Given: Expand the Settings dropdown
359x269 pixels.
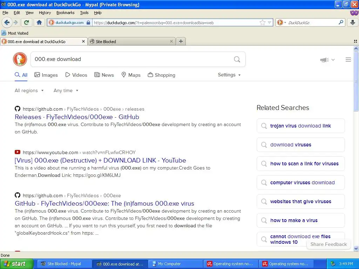Looking at the screenshot, I should click(229, 75).
